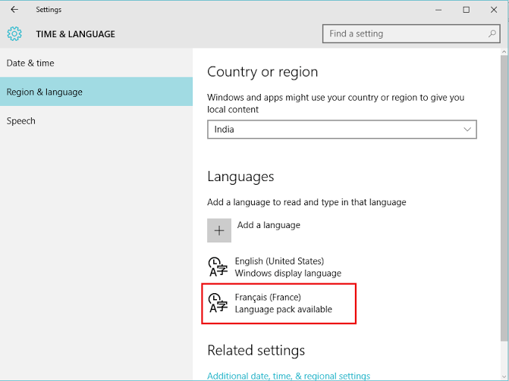Click the vertical scrollbar thumb

click(504, 198)
